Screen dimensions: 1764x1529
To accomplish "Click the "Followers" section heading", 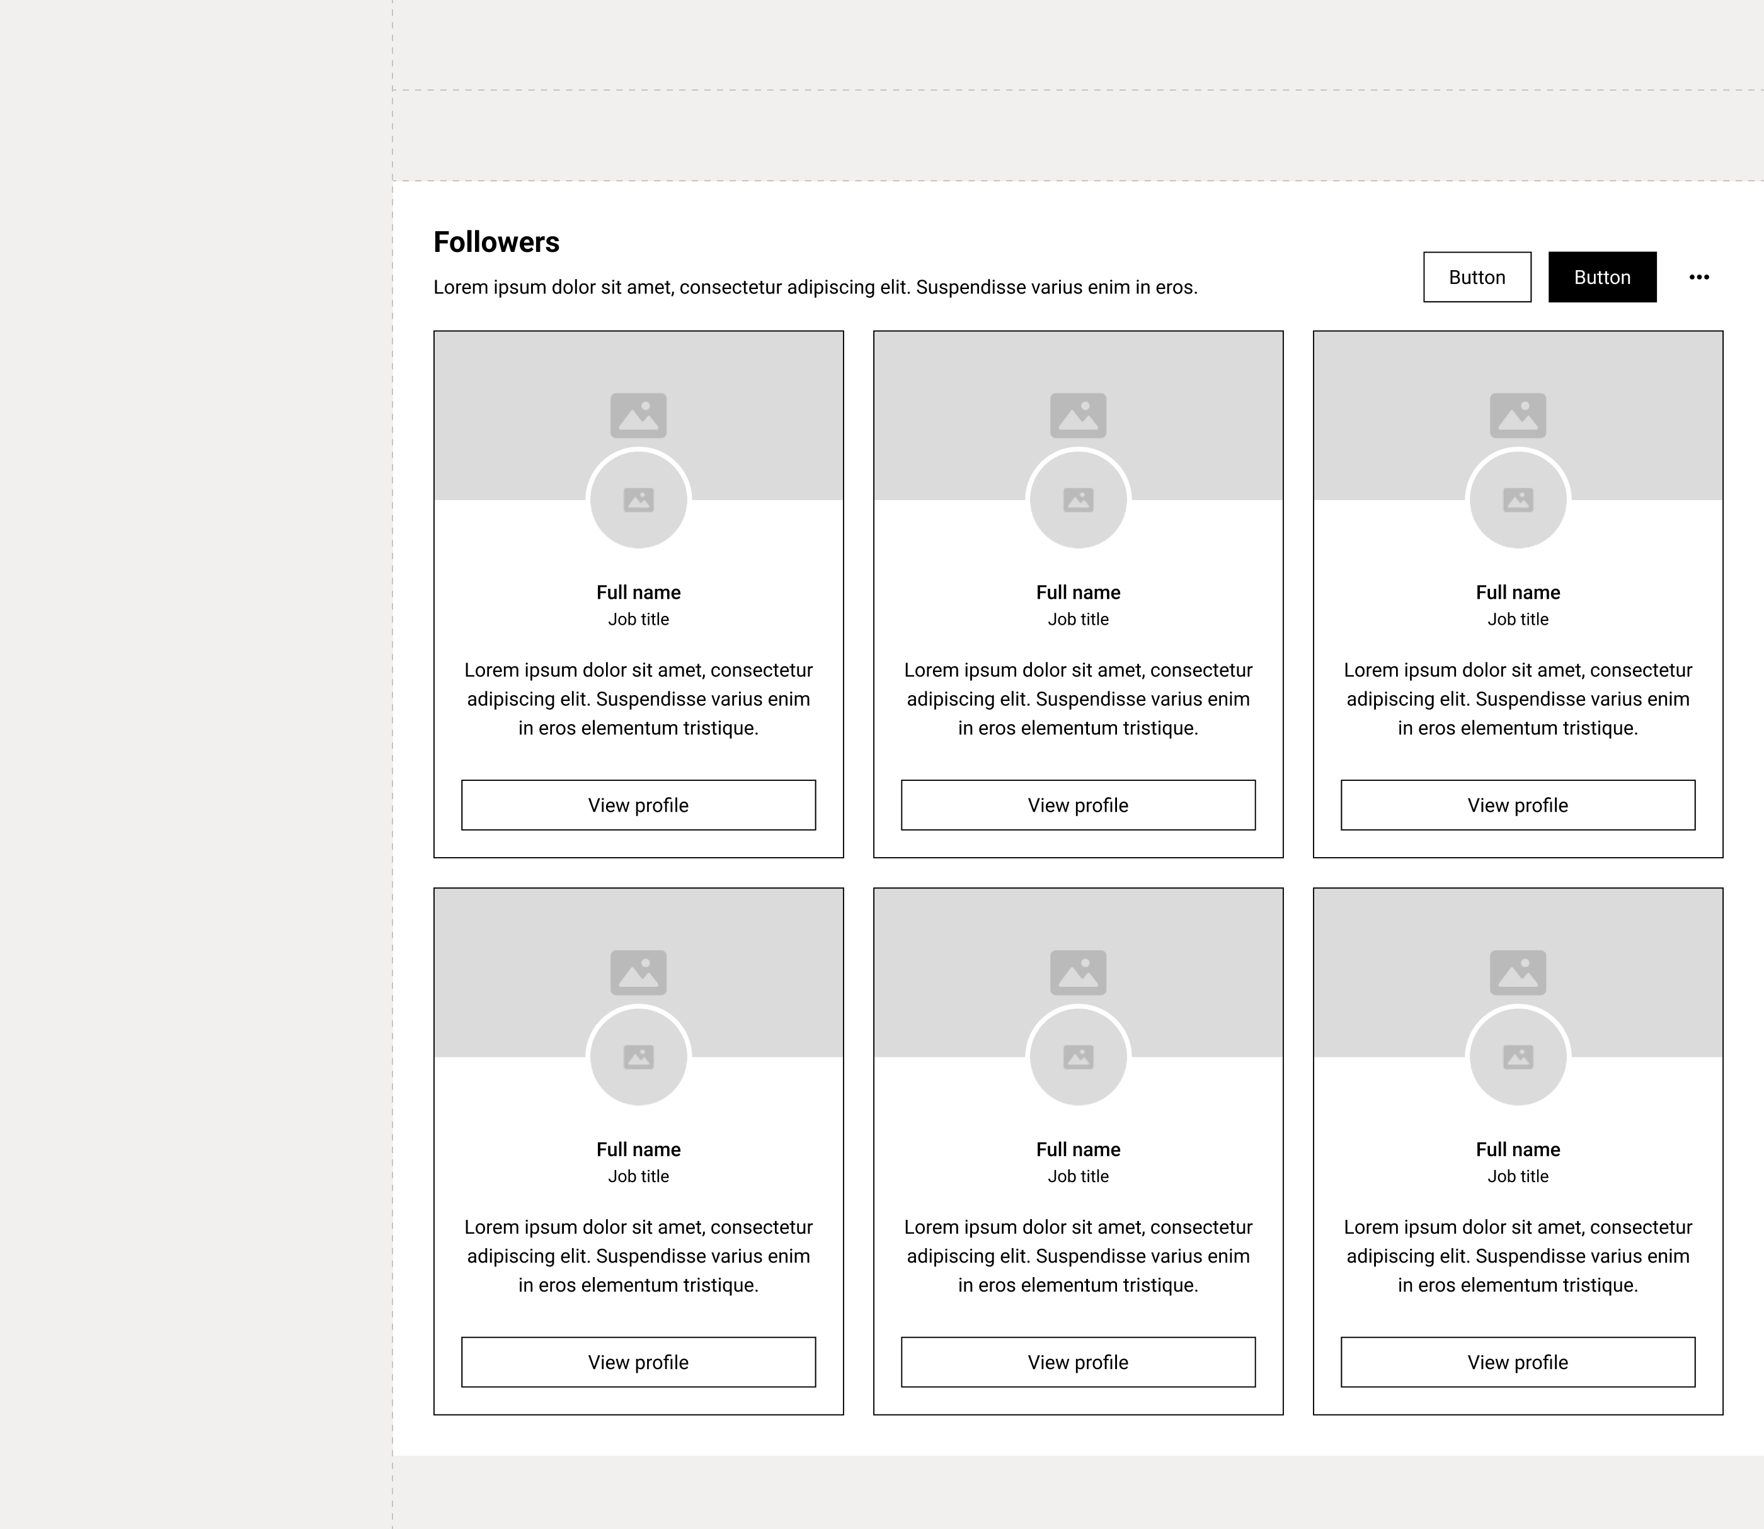I will coord(496,242).
